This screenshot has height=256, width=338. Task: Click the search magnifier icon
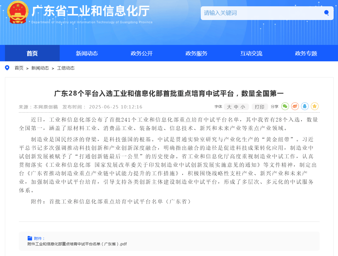click(326, 13)
